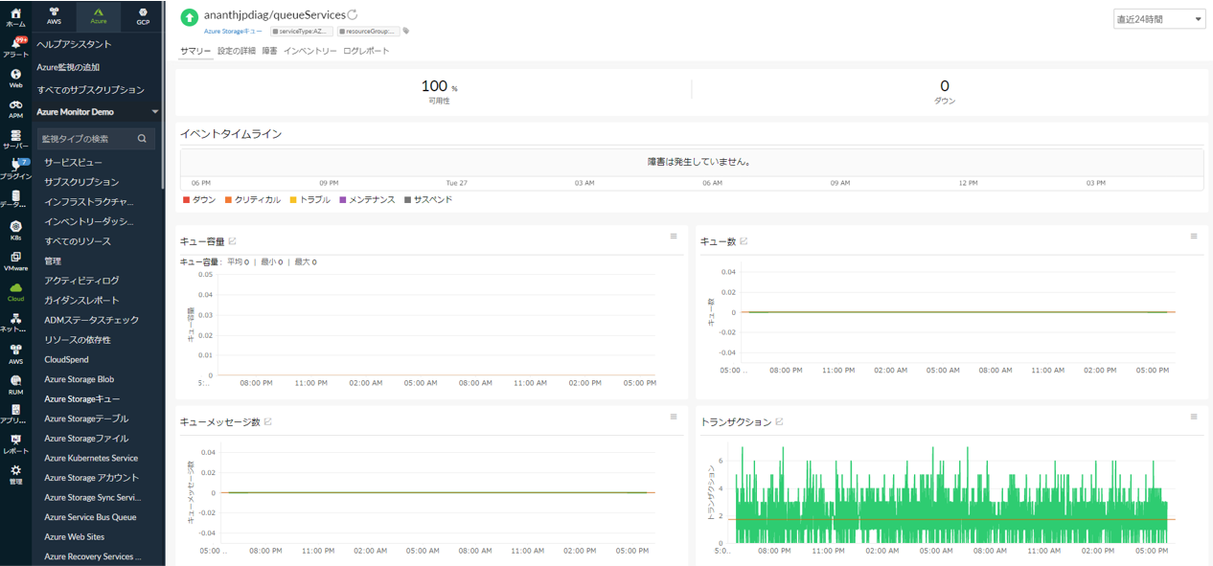Switch to the 障害 tab
This screenshot has height=566, width=1213.
(x=268, y=50)
